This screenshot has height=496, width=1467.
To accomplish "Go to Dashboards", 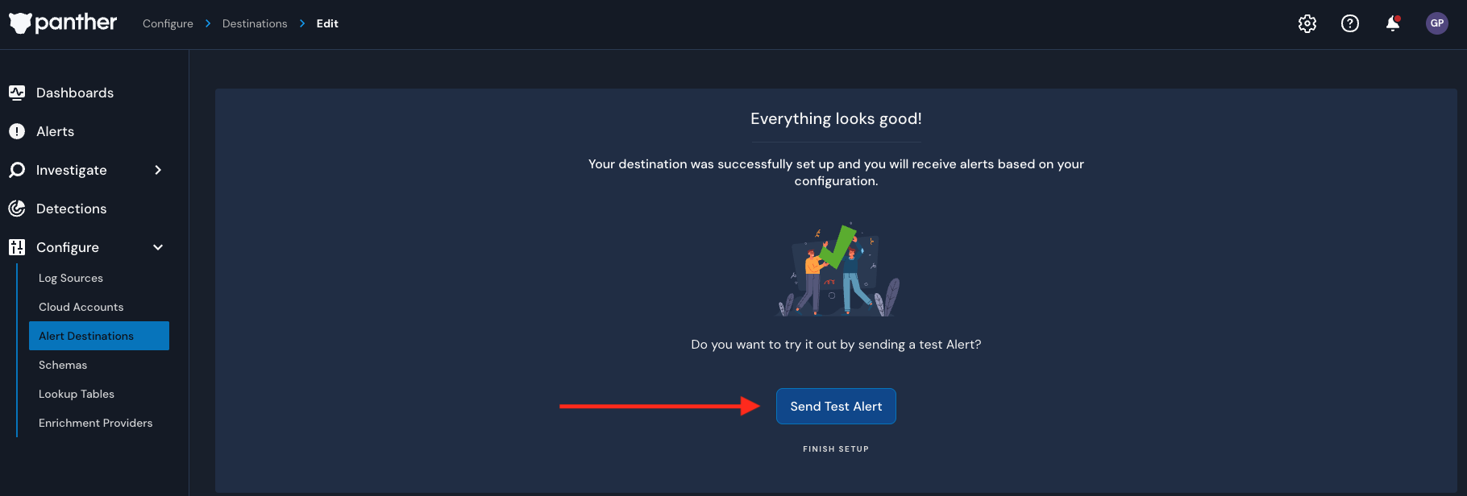I will 75,93.
